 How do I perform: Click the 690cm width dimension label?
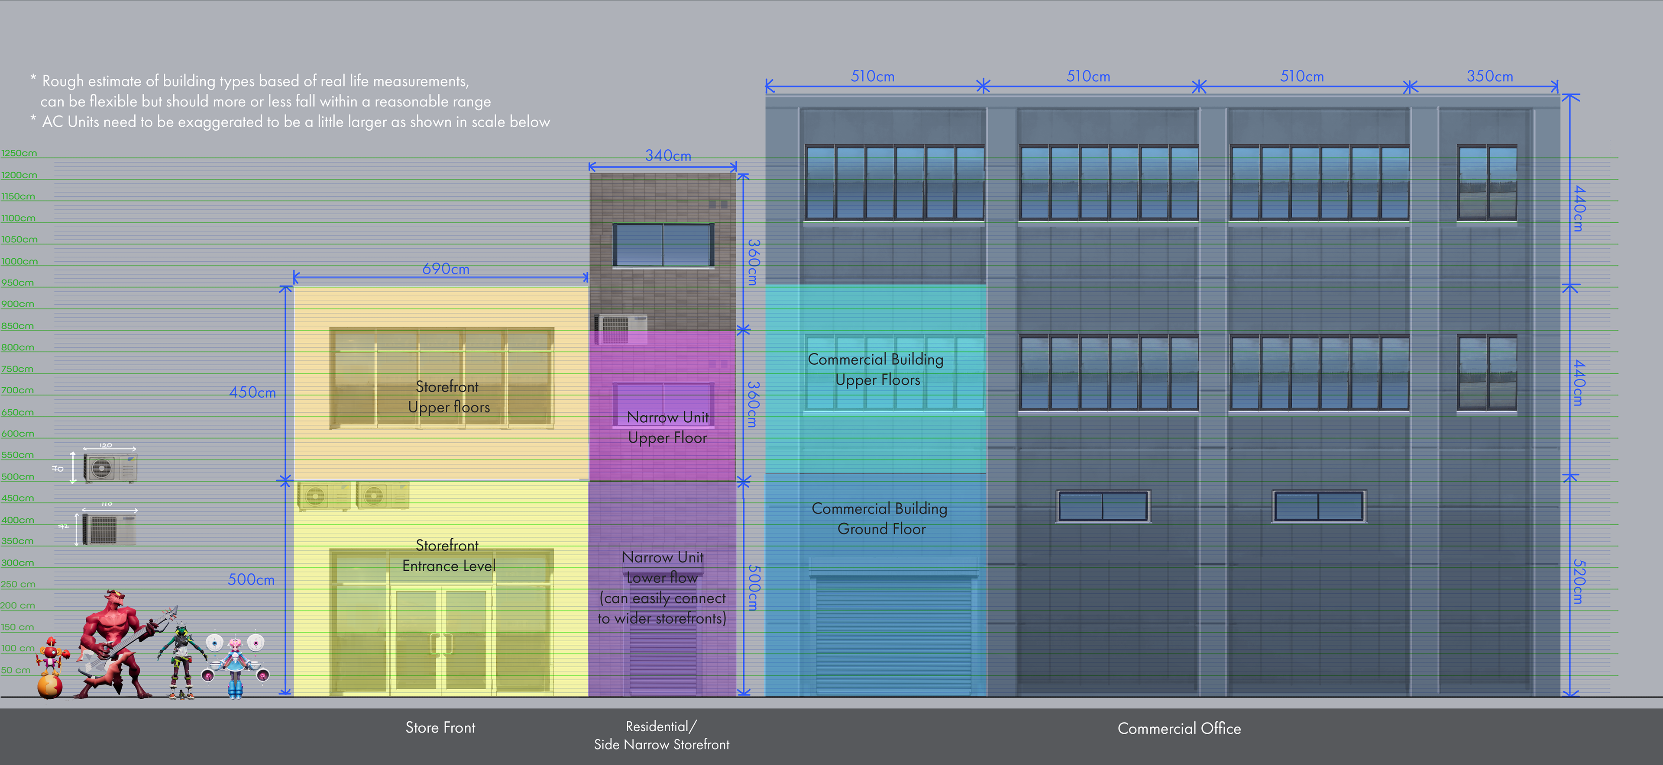tap(446, 269)
